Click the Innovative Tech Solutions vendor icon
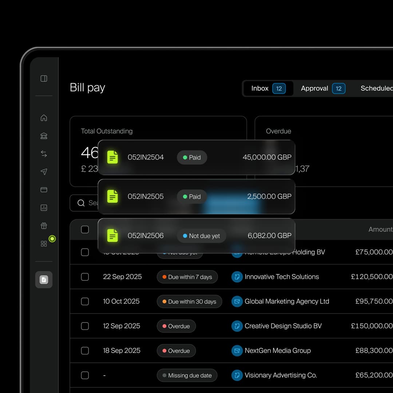The height and width of the screenshot is (393, 393). 237,277
